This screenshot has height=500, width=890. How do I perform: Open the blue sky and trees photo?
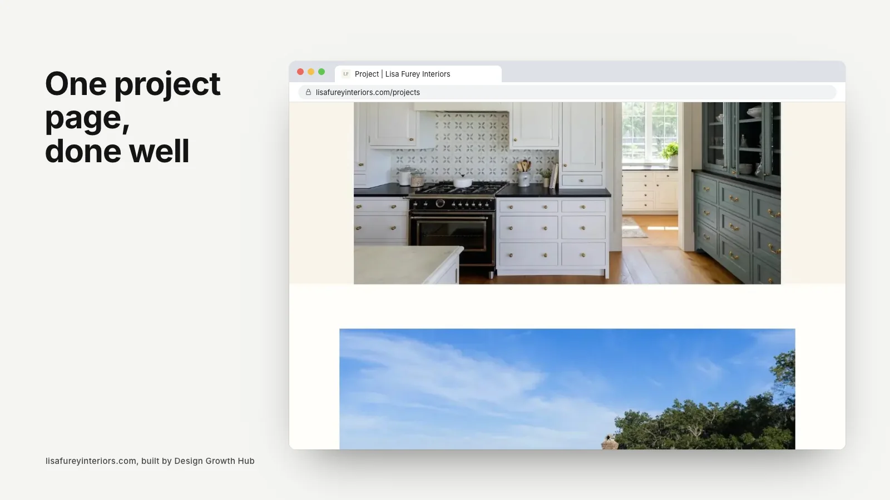[567, 389]
